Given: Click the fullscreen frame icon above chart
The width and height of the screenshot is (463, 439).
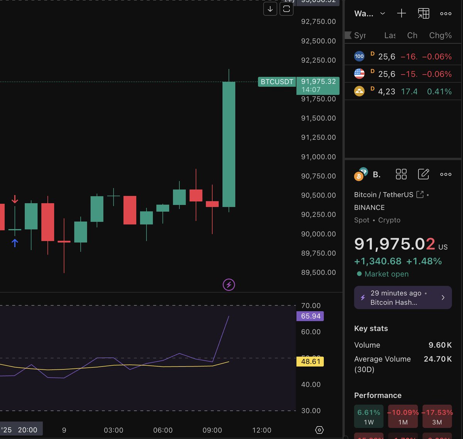Looking at the screenshot, I should pos(286,9).
